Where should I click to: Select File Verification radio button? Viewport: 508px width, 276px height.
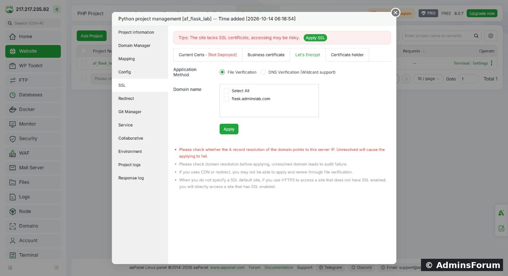pos(222,72)
